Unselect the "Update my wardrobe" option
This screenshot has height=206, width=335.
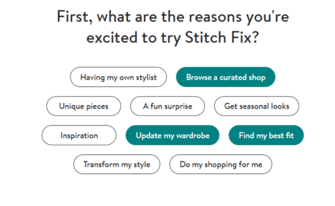pos(172,135)
